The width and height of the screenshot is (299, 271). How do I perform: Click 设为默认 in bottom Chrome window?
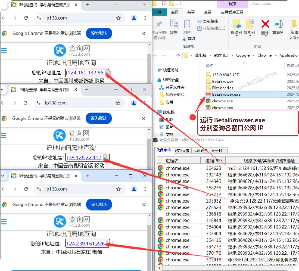point(99,204)
